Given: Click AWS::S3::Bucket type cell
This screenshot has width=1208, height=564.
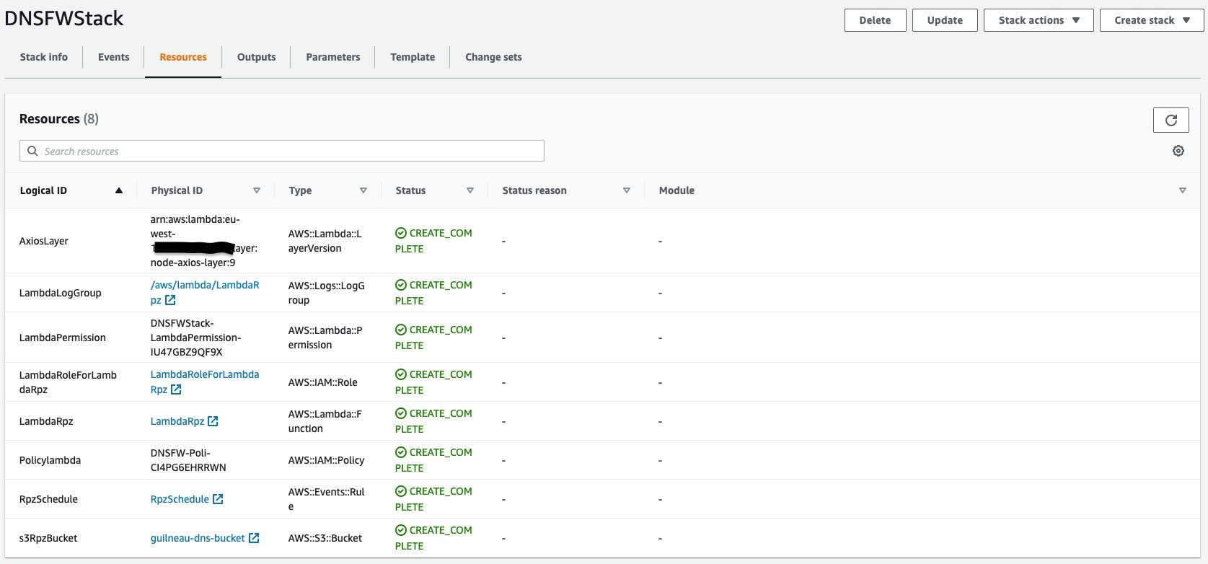Looking at the screenshot, I should 325,538.
